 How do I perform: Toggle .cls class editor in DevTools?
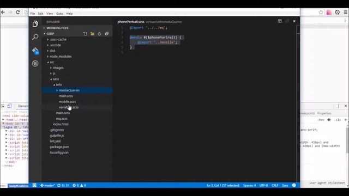click(338, 120)
